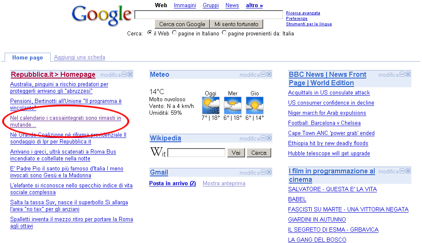Click the Wikipedia W logo

click(158, 152)
